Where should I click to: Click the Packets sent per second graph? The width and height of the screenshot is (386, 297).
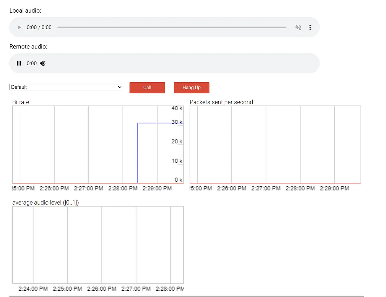coord(275,144)
